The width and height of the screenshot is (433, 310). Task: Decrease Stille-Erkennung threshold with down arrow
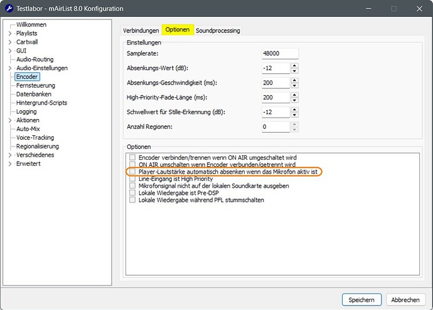click(294, 115)
